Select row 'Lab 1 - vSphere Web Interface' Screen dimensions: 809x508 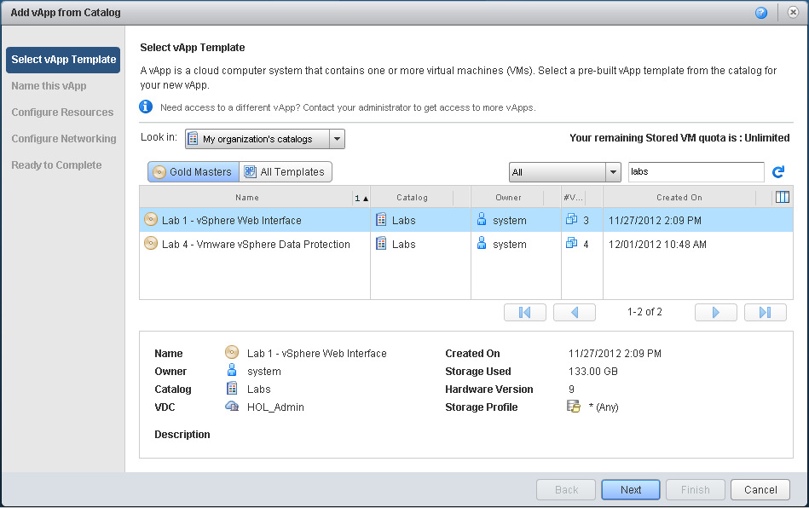click(x=466, y=220)
